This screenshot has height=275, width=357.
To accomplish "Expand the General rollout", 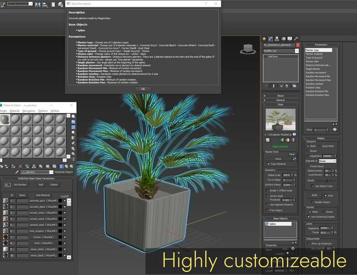I will coord(281,100).
